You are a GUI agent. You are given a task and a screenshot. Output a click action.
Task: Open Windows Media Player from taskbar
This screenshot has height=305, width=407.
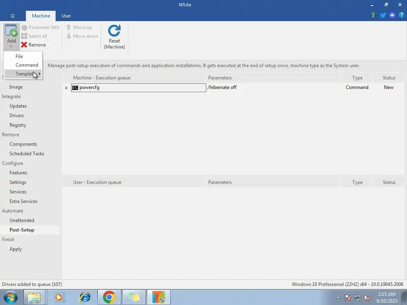[x=59, y=297]
